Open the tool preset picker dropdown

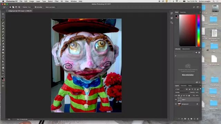pyautogui.click(x=5, y=7)
